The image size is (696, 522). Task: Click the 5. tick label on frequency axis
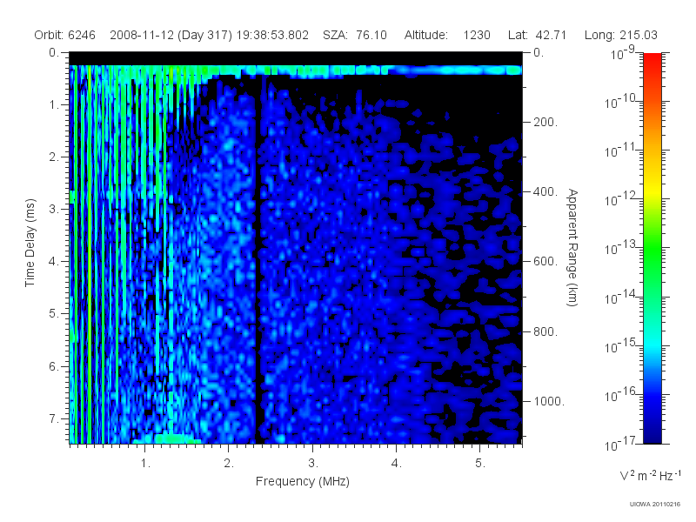tap(480, 464)
